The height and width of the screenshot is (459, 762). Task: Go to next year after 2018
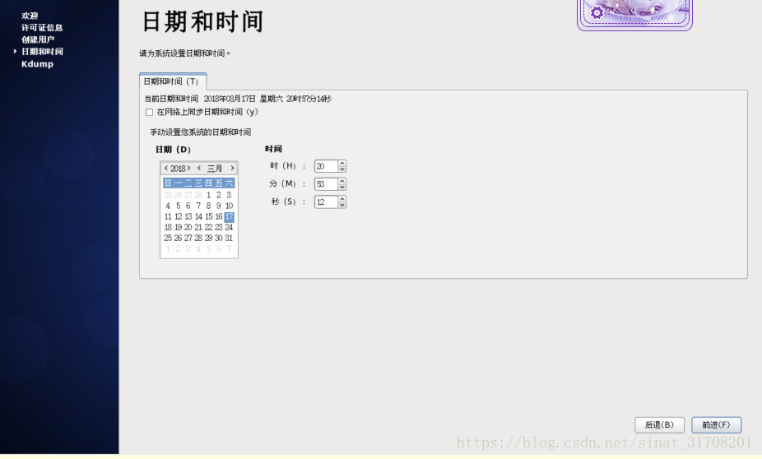point(188,168)
